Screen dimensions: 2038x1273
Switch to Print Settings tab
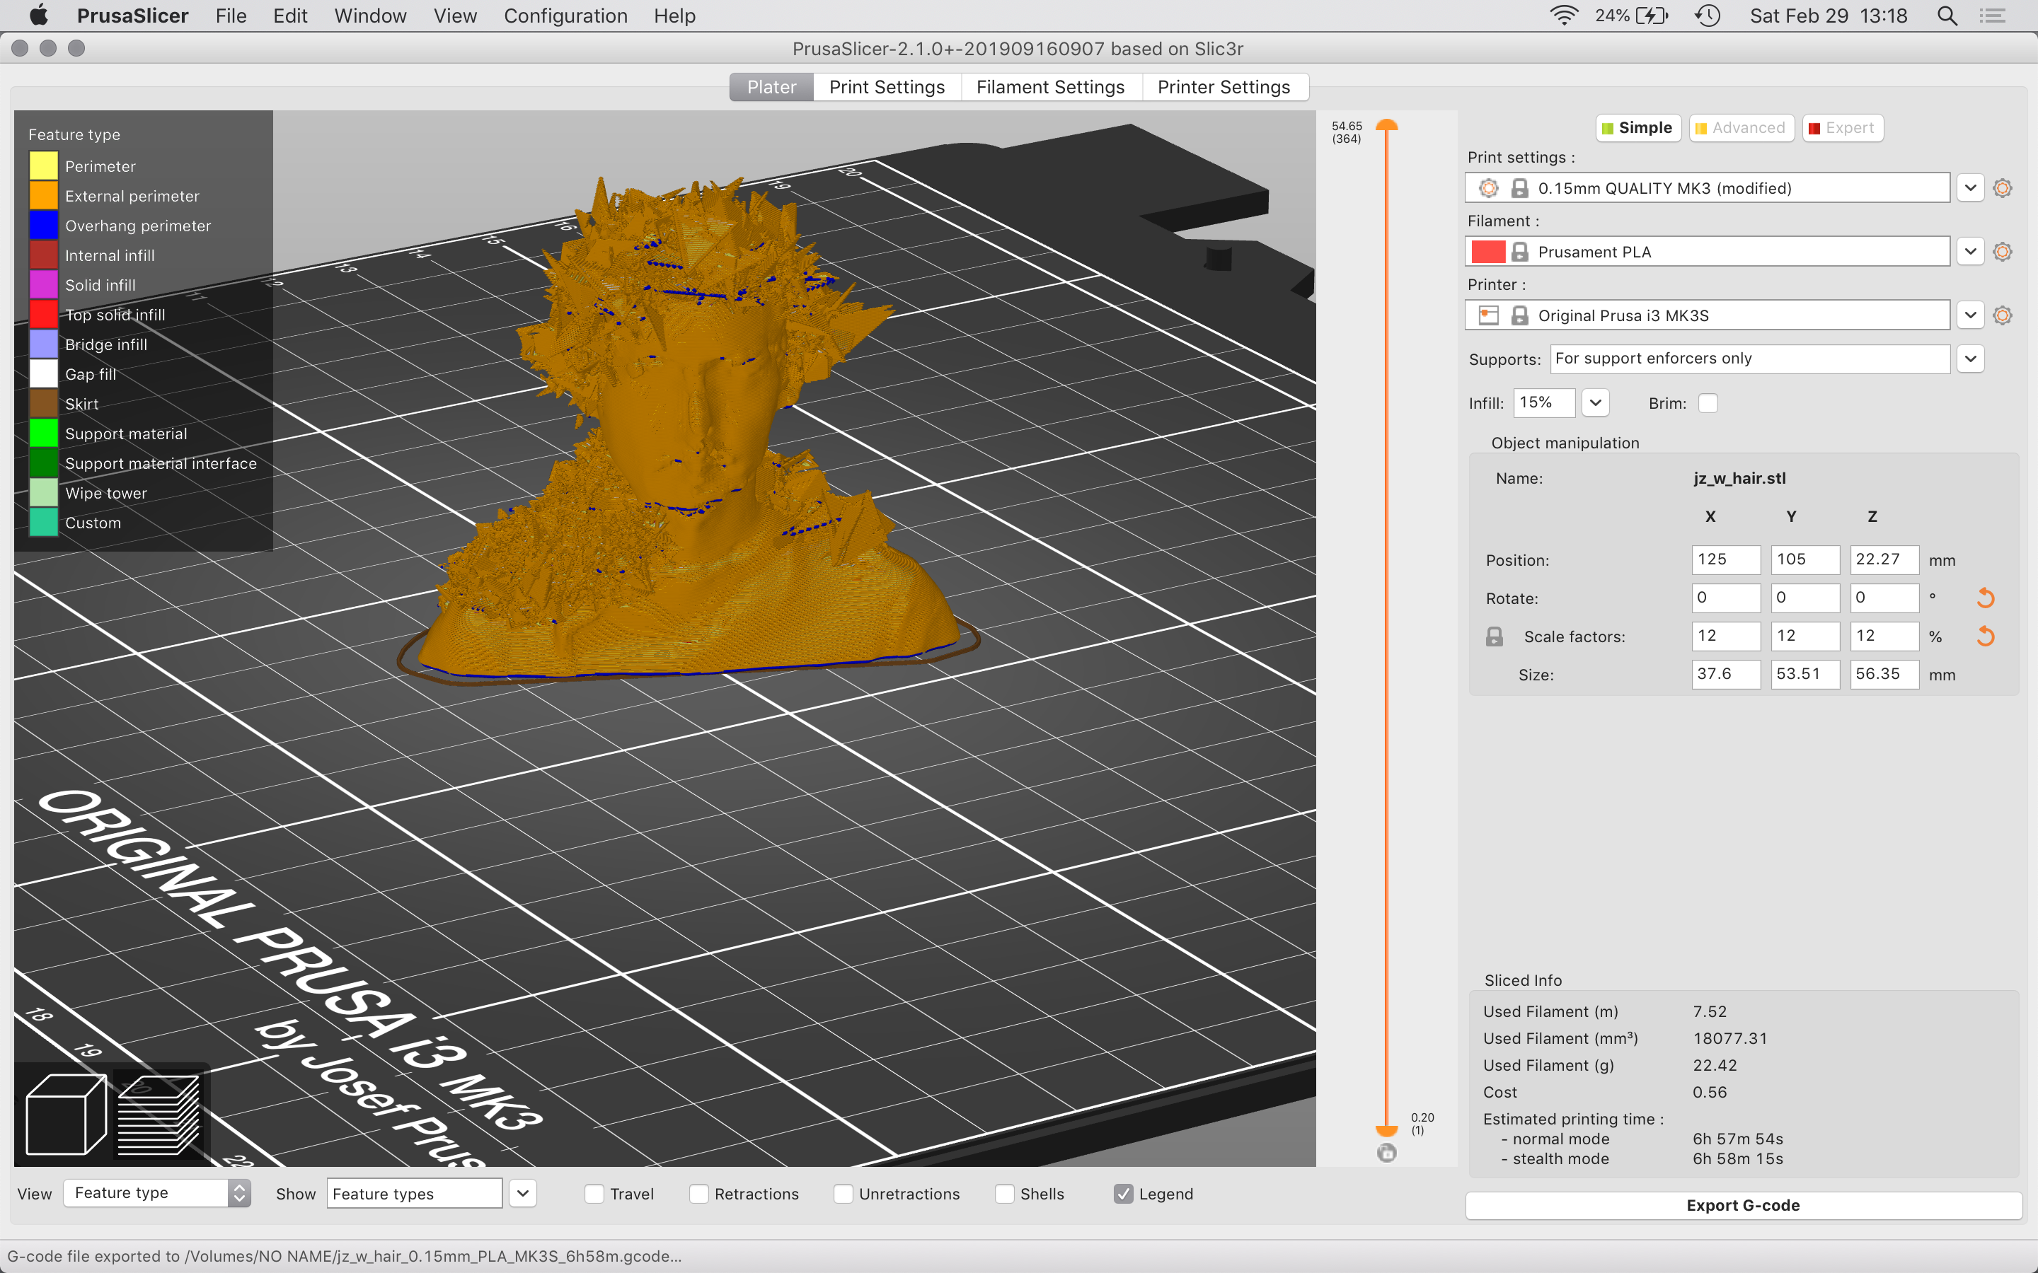[887, 87]
